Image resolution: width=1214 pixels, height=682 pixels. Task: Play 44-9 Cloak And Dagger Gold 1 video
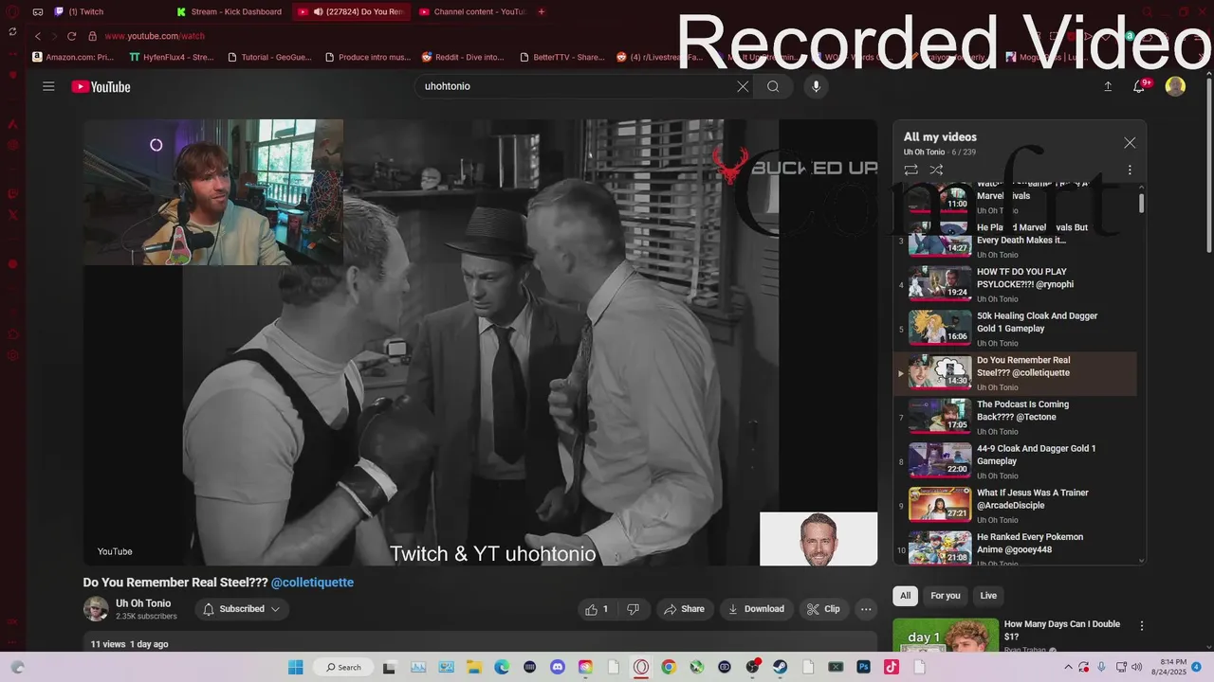click(1015, 461)
